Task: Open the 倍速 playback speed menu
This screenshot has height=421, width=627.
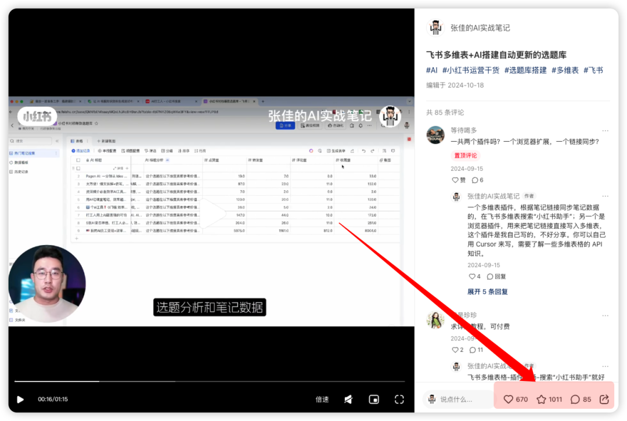Action: [322, 399]
